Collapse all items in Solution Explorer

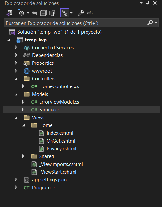[43, 13]
